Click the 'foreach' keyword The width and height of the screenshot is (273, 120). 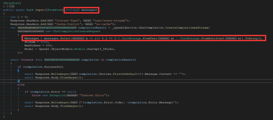point(27,60)
